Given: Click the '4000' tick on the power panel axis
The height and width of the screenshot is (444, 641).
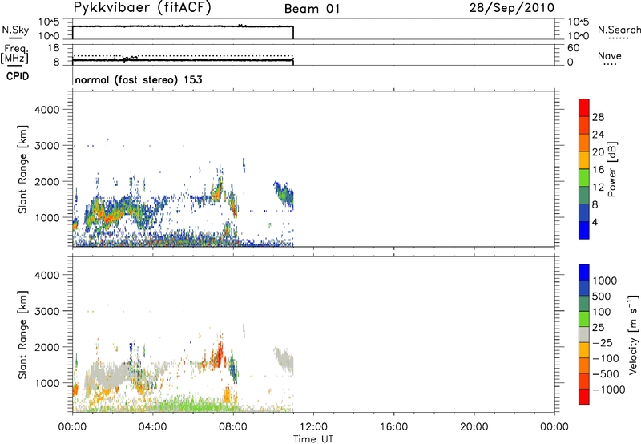Looking at the screenshot, I should (x=47, y=110).
